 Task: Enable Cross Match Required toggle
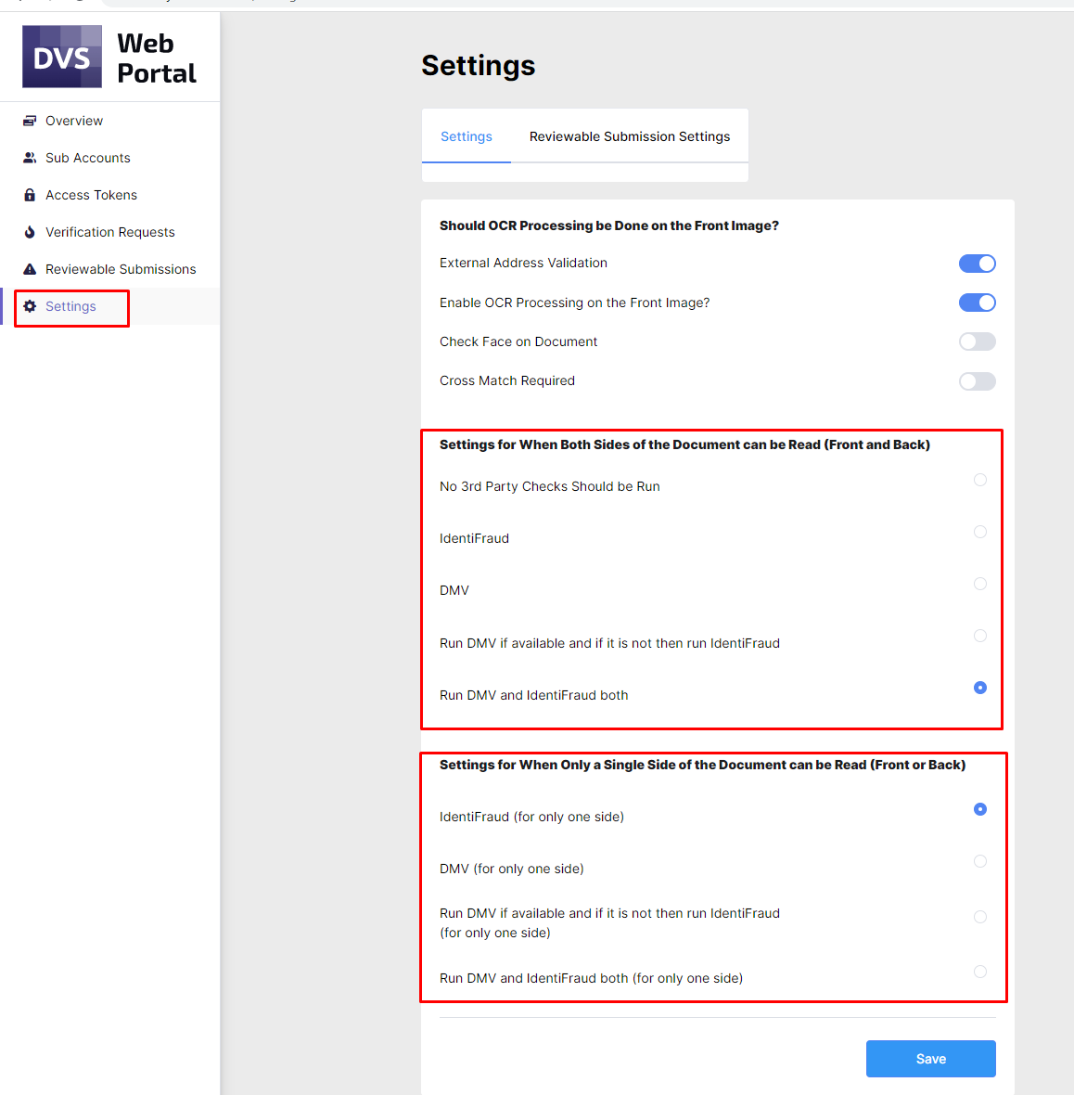click(x=977, y=381)
